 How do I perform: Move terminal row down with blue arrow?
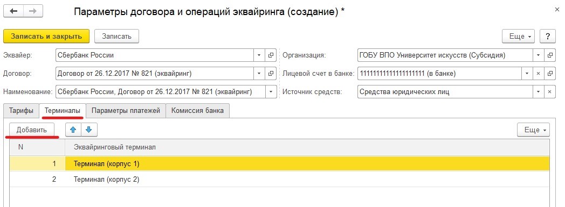[x=89, y=130]
